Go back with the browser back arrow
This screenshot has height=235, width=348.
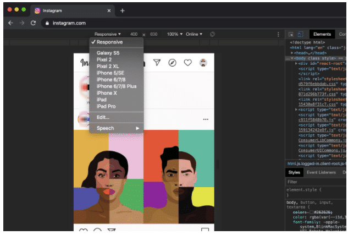coord(10,23)
